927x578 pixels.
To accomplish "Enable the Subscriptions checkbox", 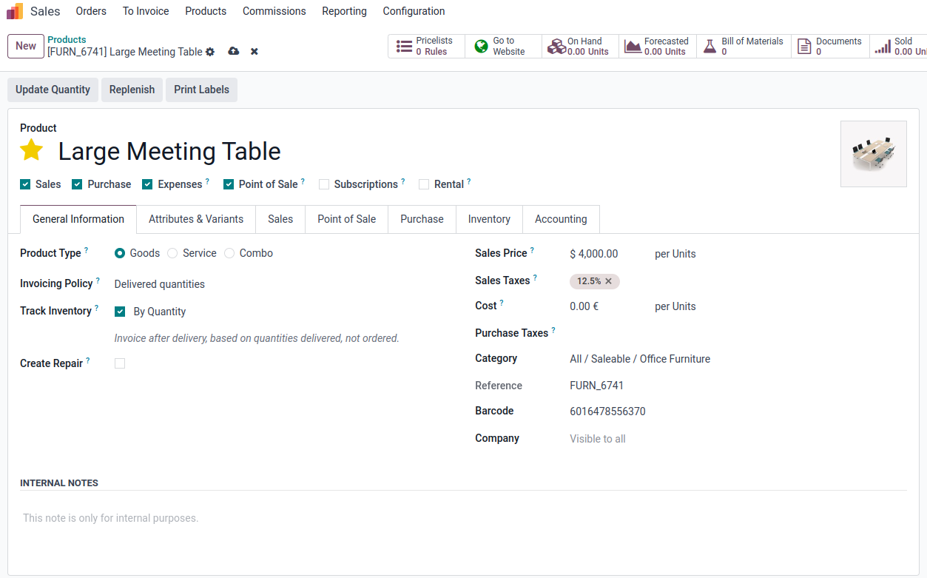I will pos(324,184).
